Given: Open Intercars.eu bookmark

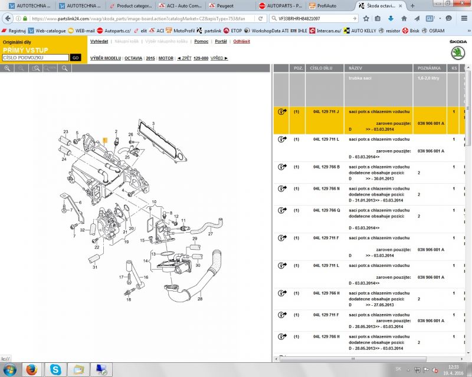Looking at the screenshot, I should point(326,31).
